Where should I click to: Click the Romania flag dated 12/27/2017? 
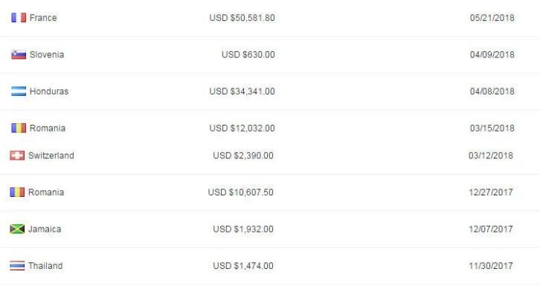point(17,192)
